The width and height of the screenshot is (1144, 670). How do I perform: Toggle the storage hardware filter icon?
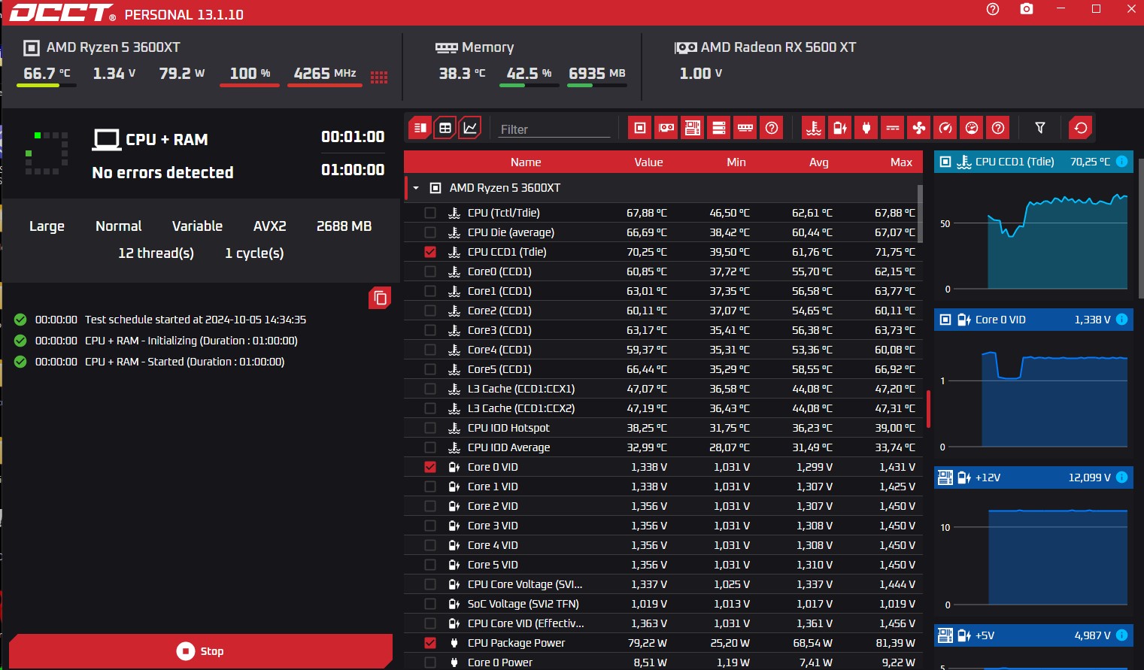coord(719,128)
